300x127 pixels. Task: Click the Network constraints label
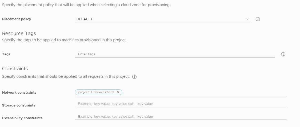coord(19,92)
